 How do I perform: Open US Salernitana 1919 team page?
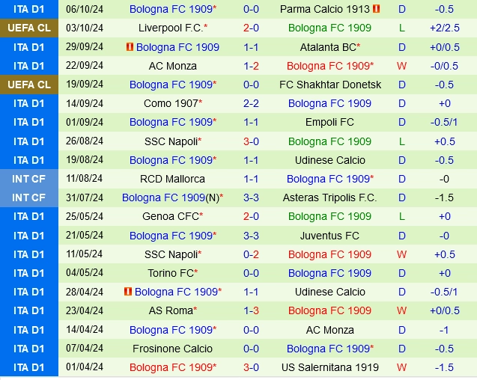[x=330, y=367]
